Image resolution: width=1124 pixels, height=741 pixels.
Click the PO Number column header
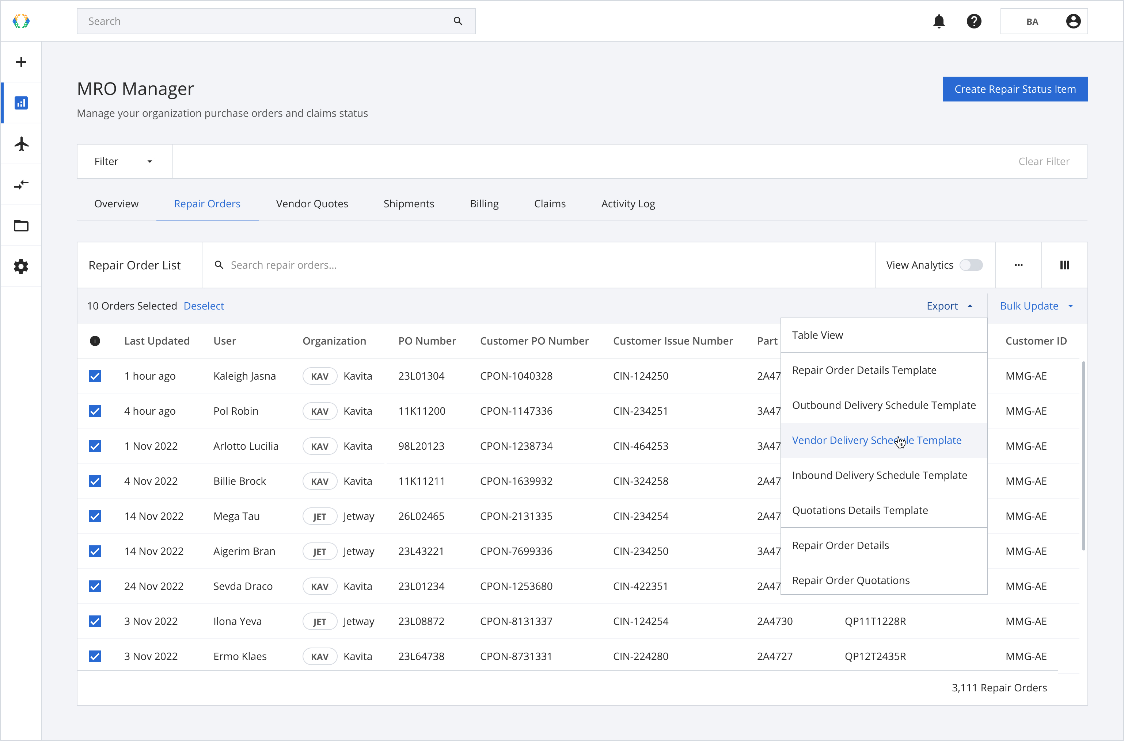[427, 341]
